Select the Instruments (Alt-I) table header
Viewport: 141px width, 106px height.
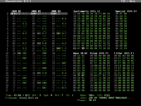pyautogui.click(x=87, y=11)
